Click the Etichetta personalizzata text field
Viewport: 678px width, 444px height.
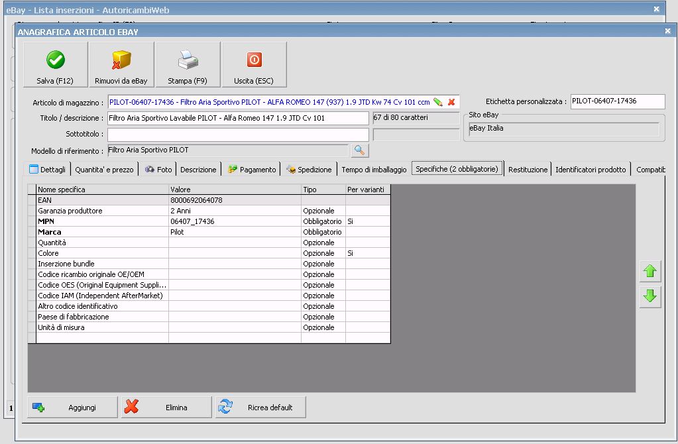pos(616,101)
